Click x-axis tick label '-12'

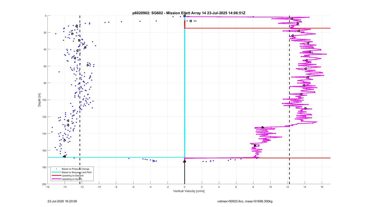point(82,187)
